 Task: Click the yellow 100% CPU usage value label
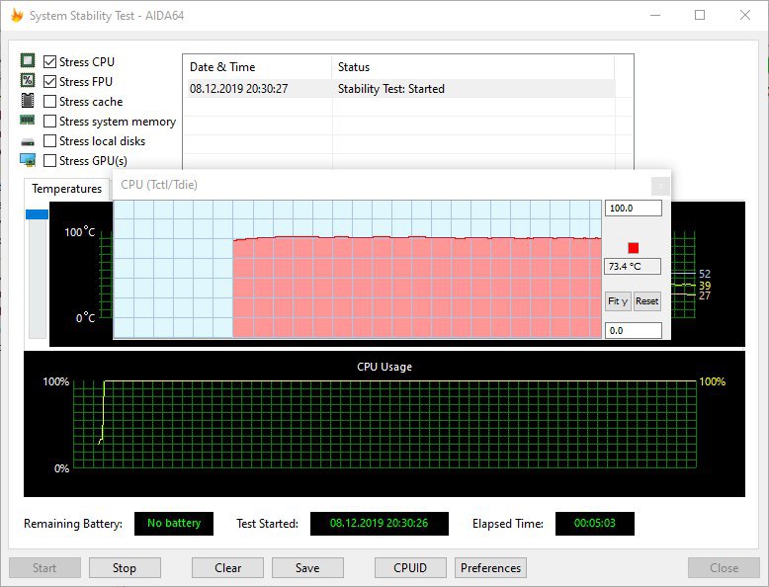click(712, 381)
